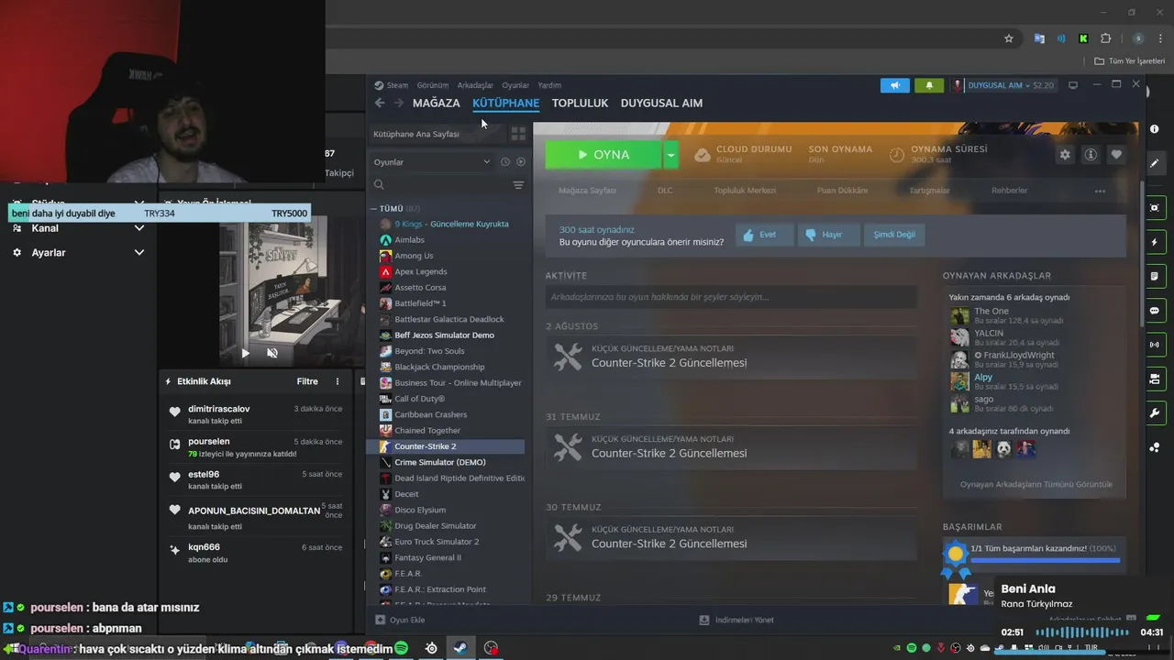Open Tüm Yer İşaretleri bookmarks folder
Viewport: 1174px width, 660px height.
coord(1130,61)
